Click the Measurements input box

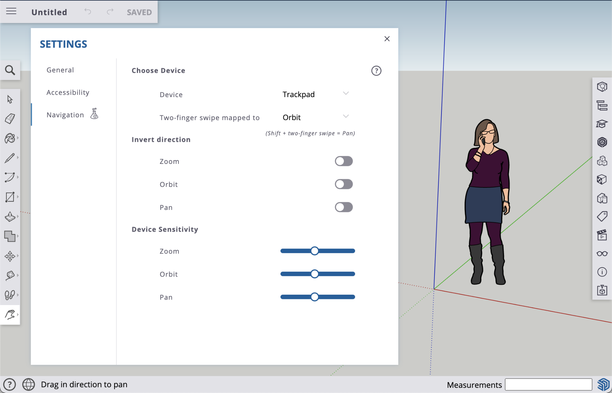point(548,384)
